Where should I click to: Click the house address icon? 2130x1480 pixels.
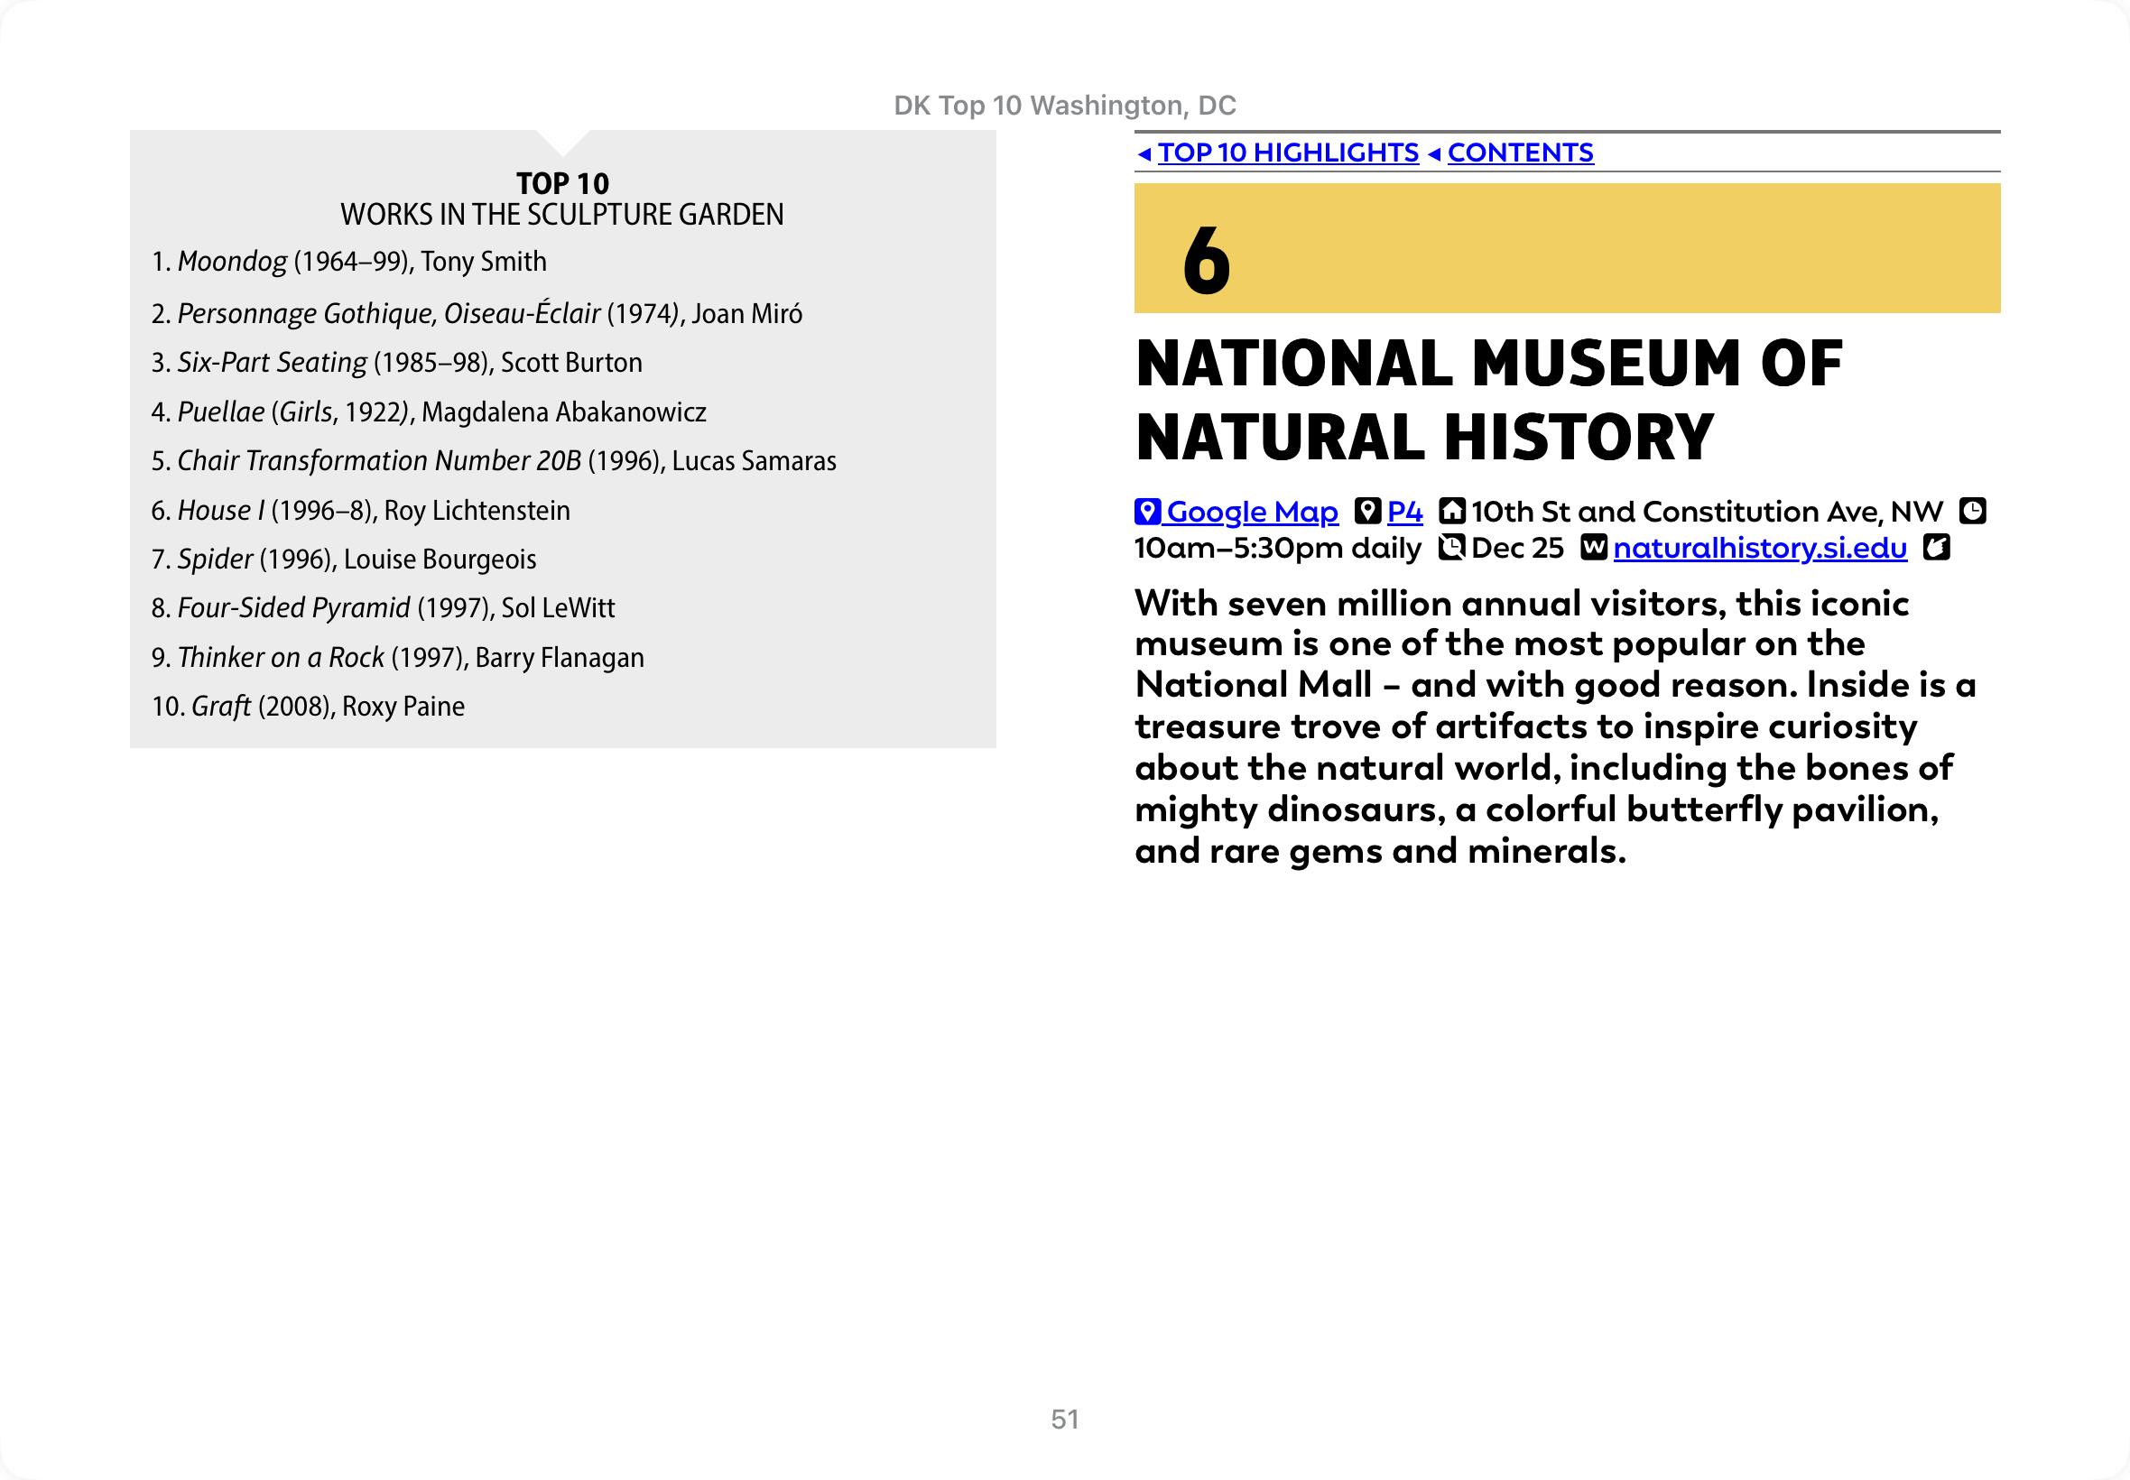coord(1452,511)
